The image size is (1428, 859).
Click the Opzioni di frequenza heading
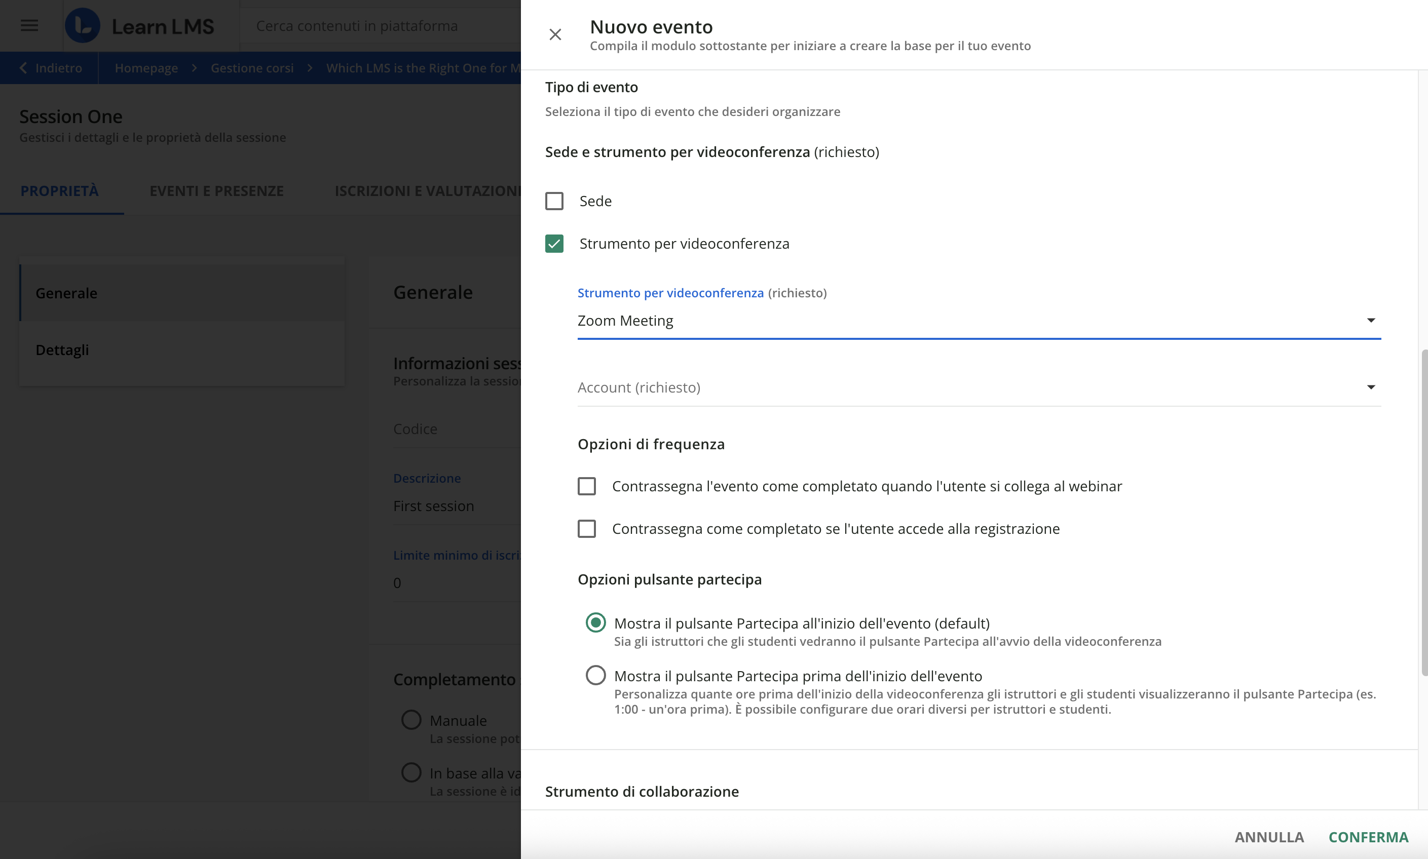click(x=651, y=444)
